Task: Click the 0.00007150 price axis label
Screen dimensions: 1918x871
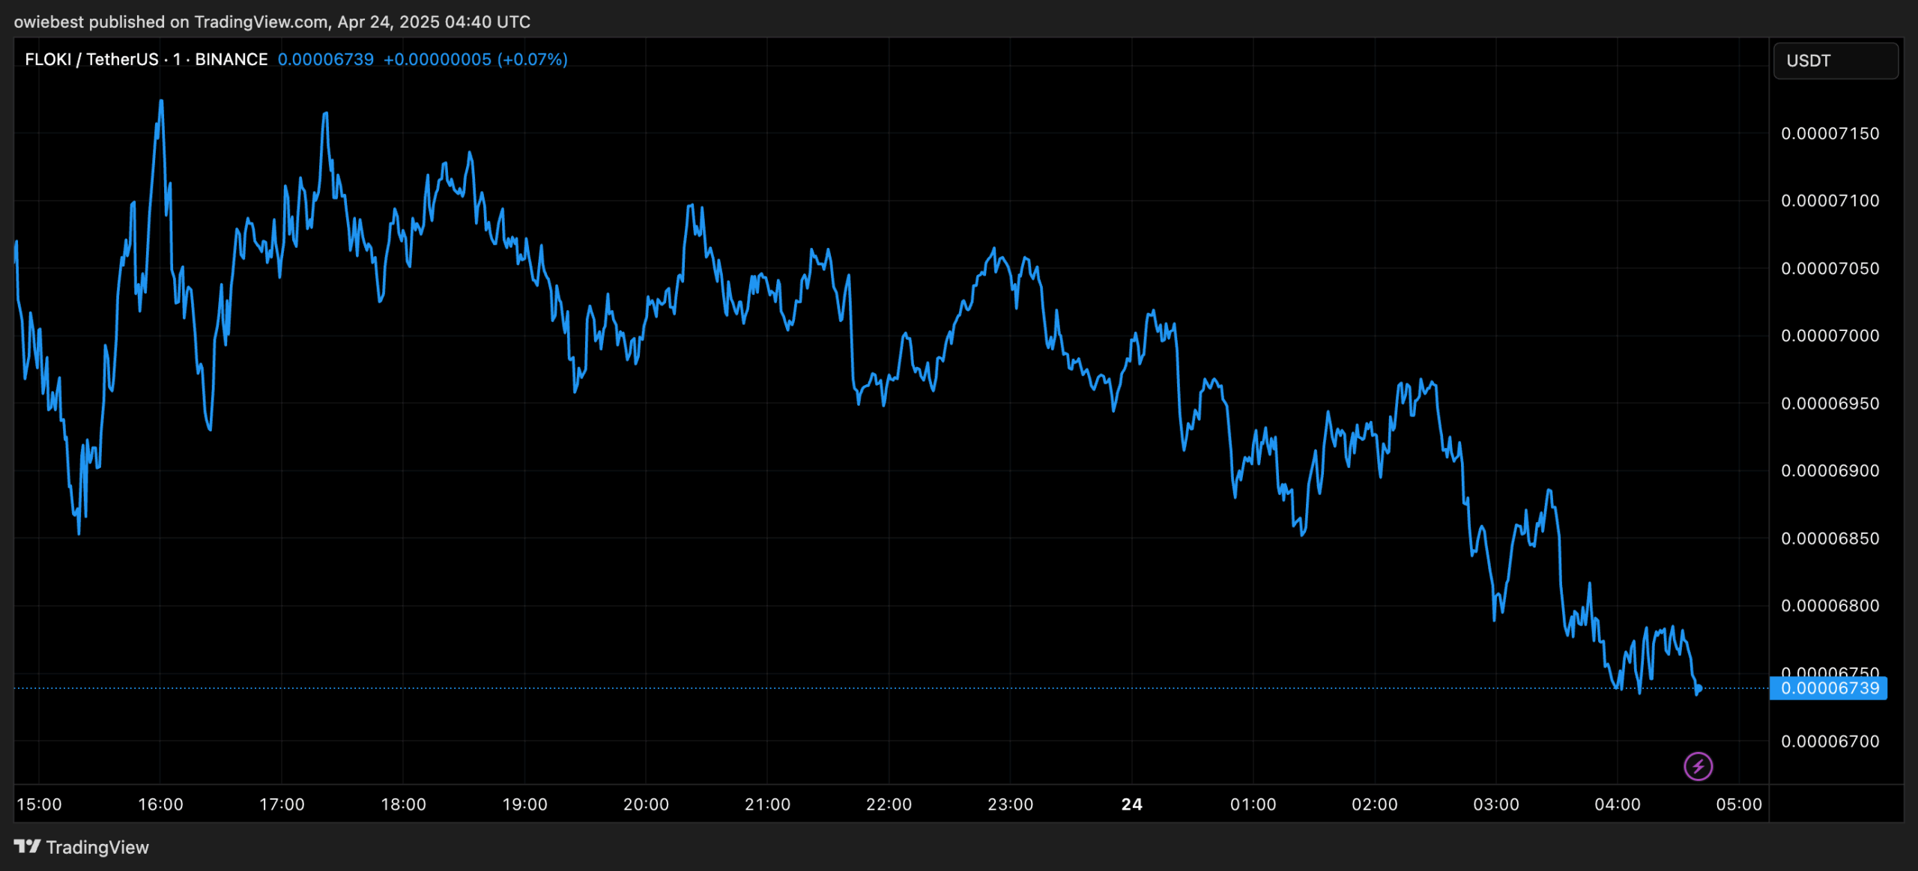Action: [x=1830, y=133]
